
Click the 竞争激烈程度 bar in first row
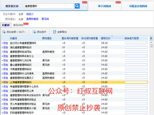click(136, 43)
